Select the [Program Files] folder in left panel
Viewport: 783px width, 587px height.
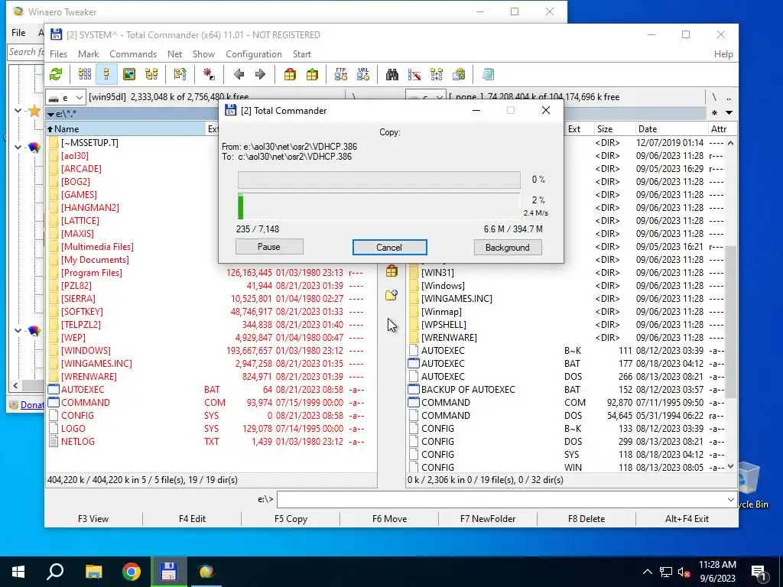pyautogui.click(x=92, y=273)
